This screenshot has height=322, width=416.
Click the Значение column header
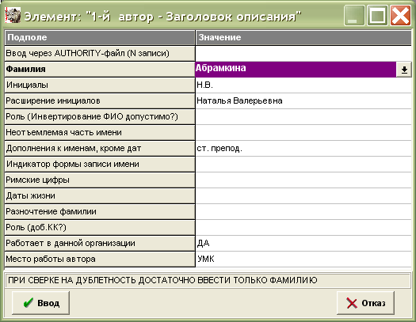click(303, 38)
